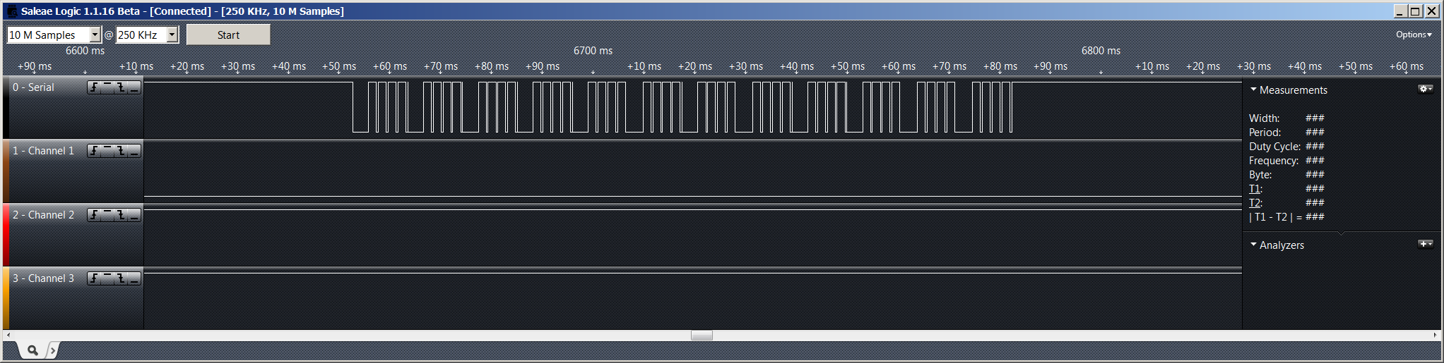
Task: Set falling edge trigger on Channel 1
Action: [x=121, y=151]
